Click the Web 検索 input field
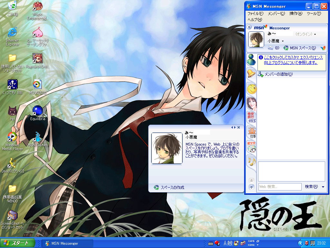Screen dimensions: 330x248 click(x=280, y=187)
